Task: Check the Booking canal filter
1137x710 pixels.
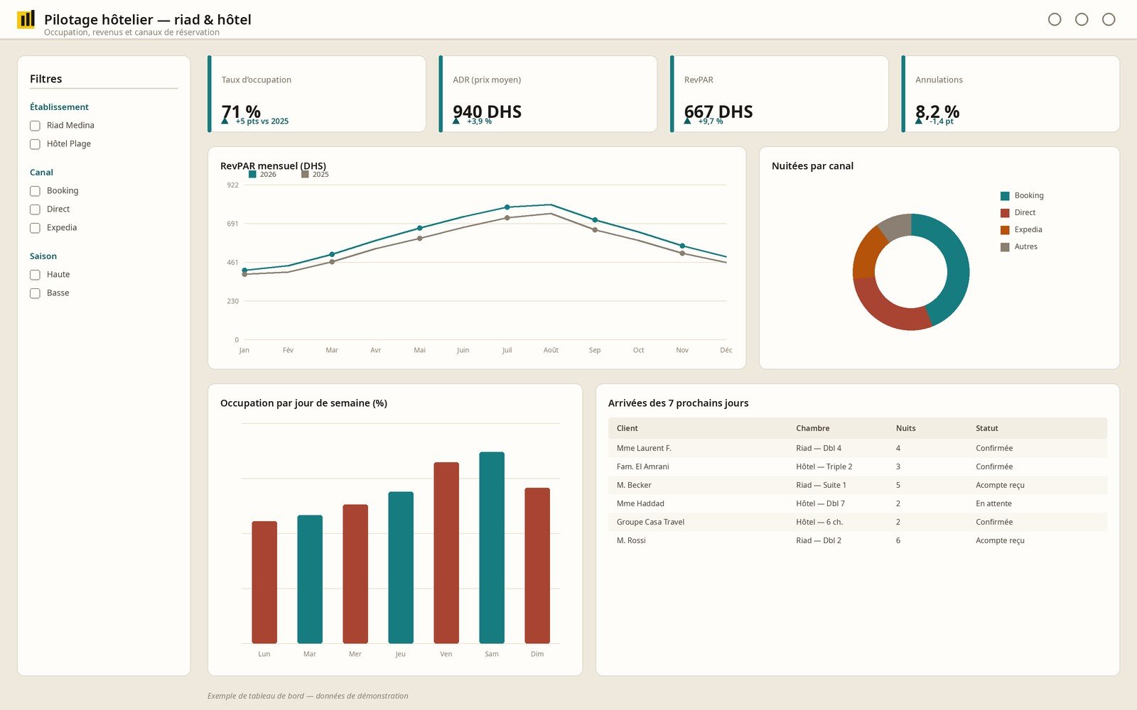Action: click(35, 191)
